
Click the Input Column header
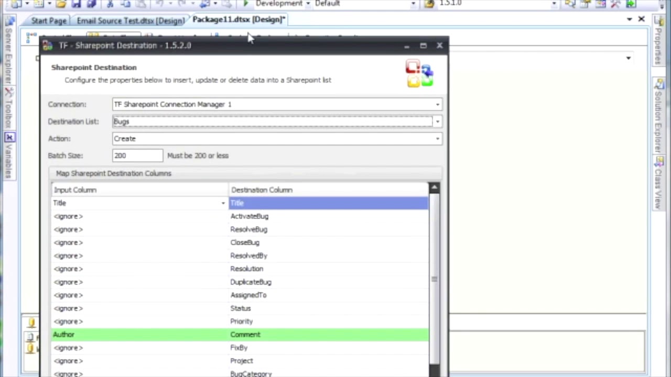(140, 190)
